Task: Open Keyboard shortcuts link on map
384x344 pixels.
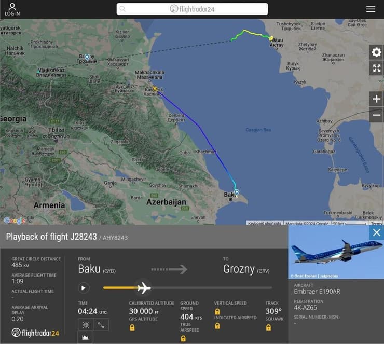Action: (265, 224)
